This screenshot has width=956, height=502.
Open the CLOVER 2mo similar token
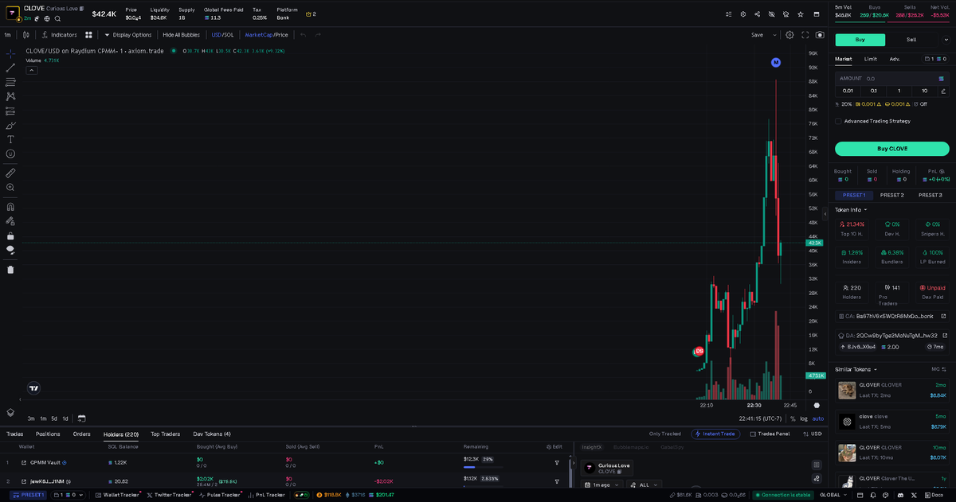click(x=892, y=390)
